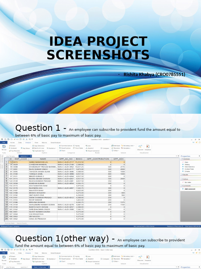
Task: Open Top Records in question 1 window
Action: coord(14,151)
